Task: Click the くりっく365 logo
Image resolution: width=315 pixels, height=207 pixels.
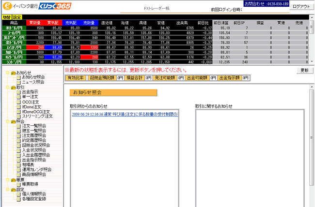Action: point(55,6)
